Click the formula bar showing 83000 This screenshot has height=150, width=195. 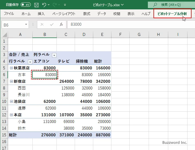(131, 24)
